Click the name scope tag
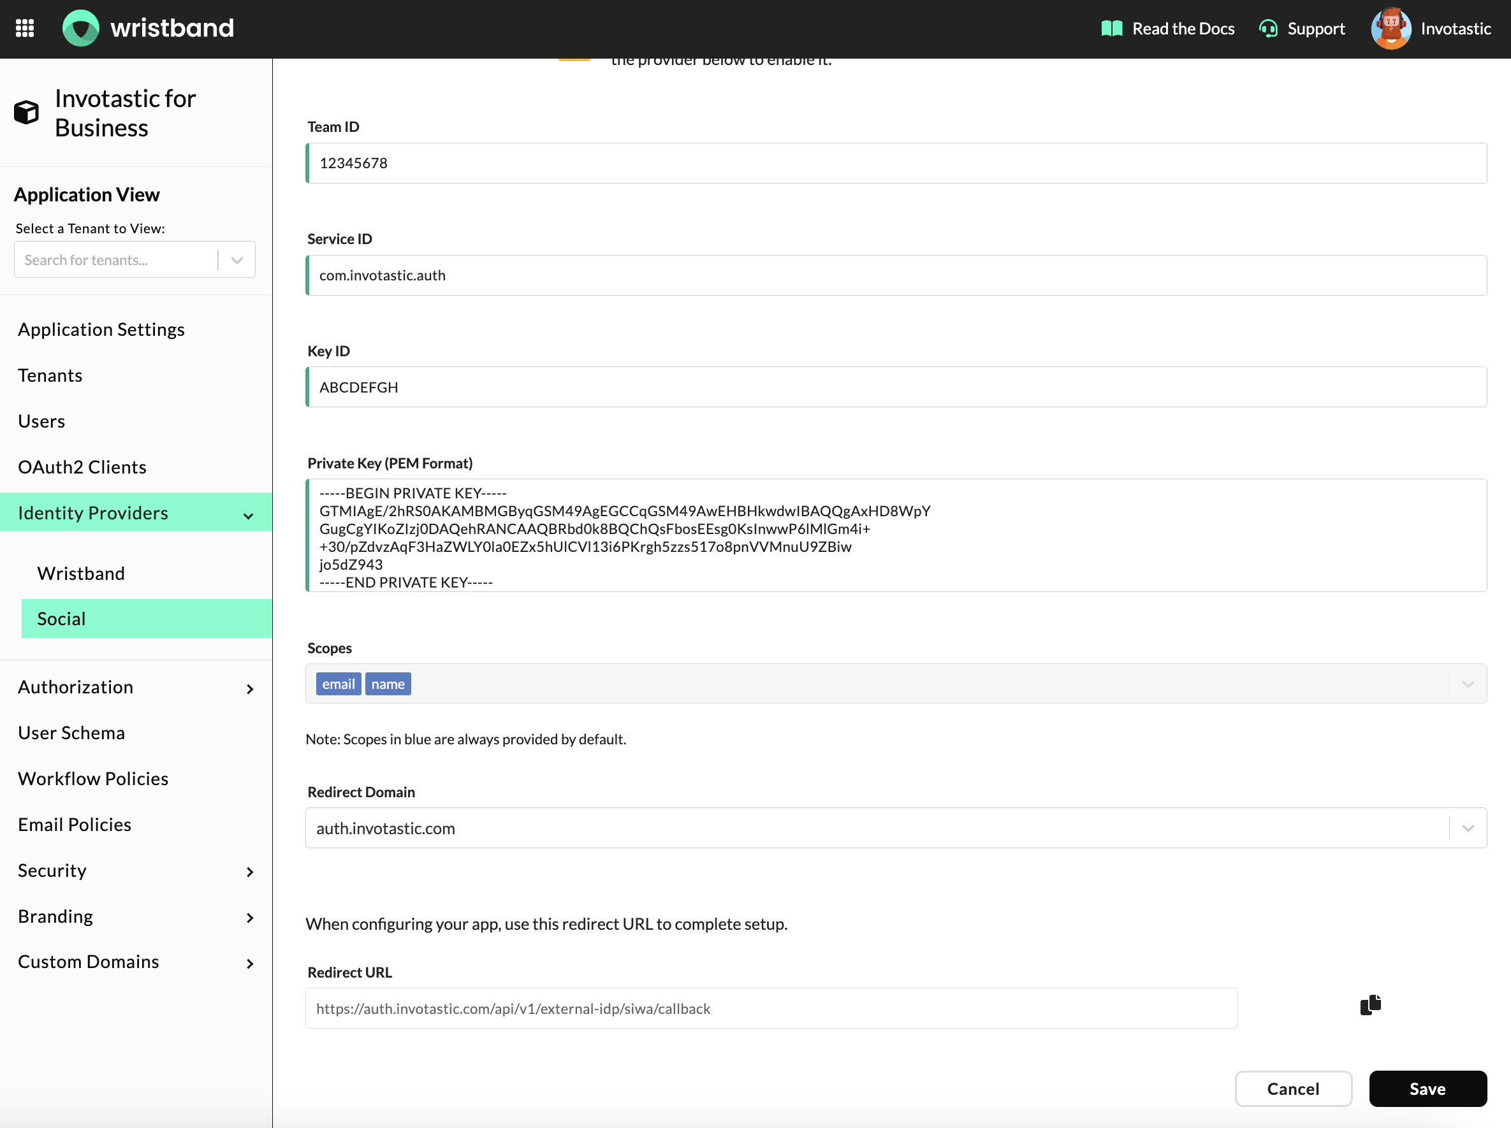This screenshot has width=1511, height=1128. tap(388, 683)
